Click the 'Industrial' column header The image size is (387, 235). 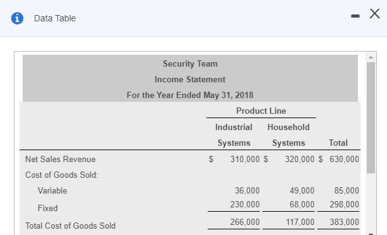(233, 127)
